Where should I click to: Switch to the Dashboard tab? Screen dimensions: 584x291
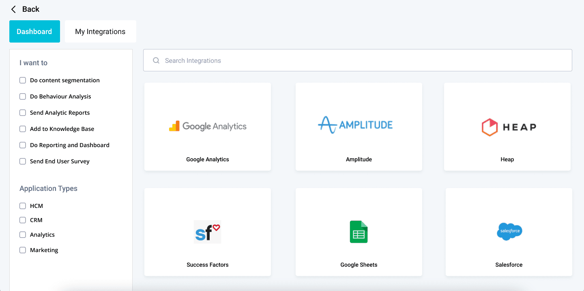34,32
